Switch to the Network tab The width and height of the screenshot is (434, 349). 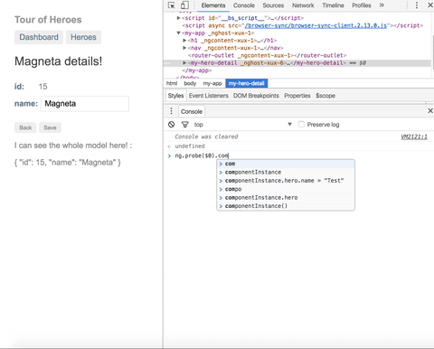pyautogui.click(x=303, y=5)
